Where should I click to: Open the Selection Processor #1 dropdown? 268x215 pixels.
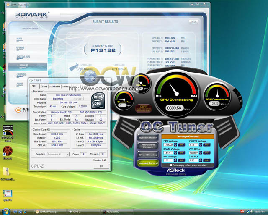(58, 154)
